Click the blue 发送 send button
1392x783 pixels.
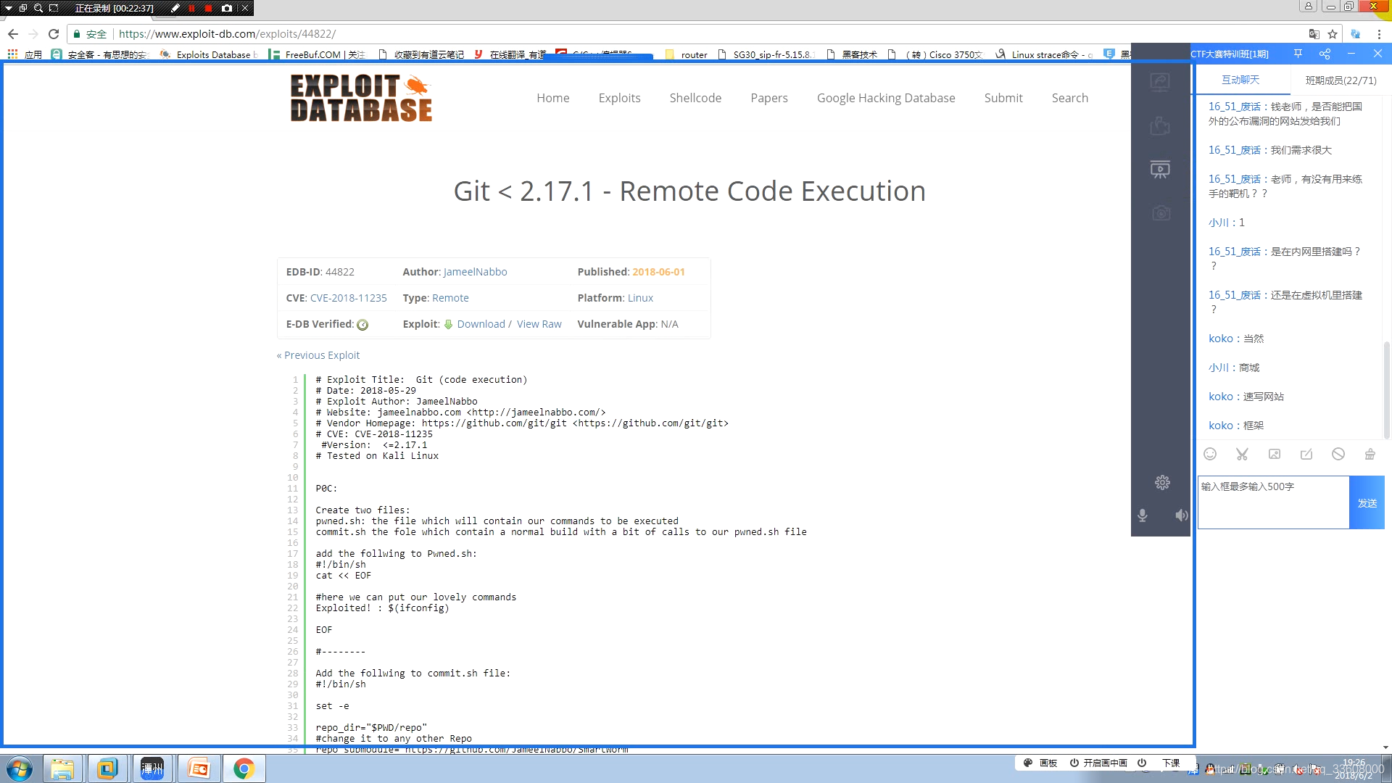pos(1367,503)
